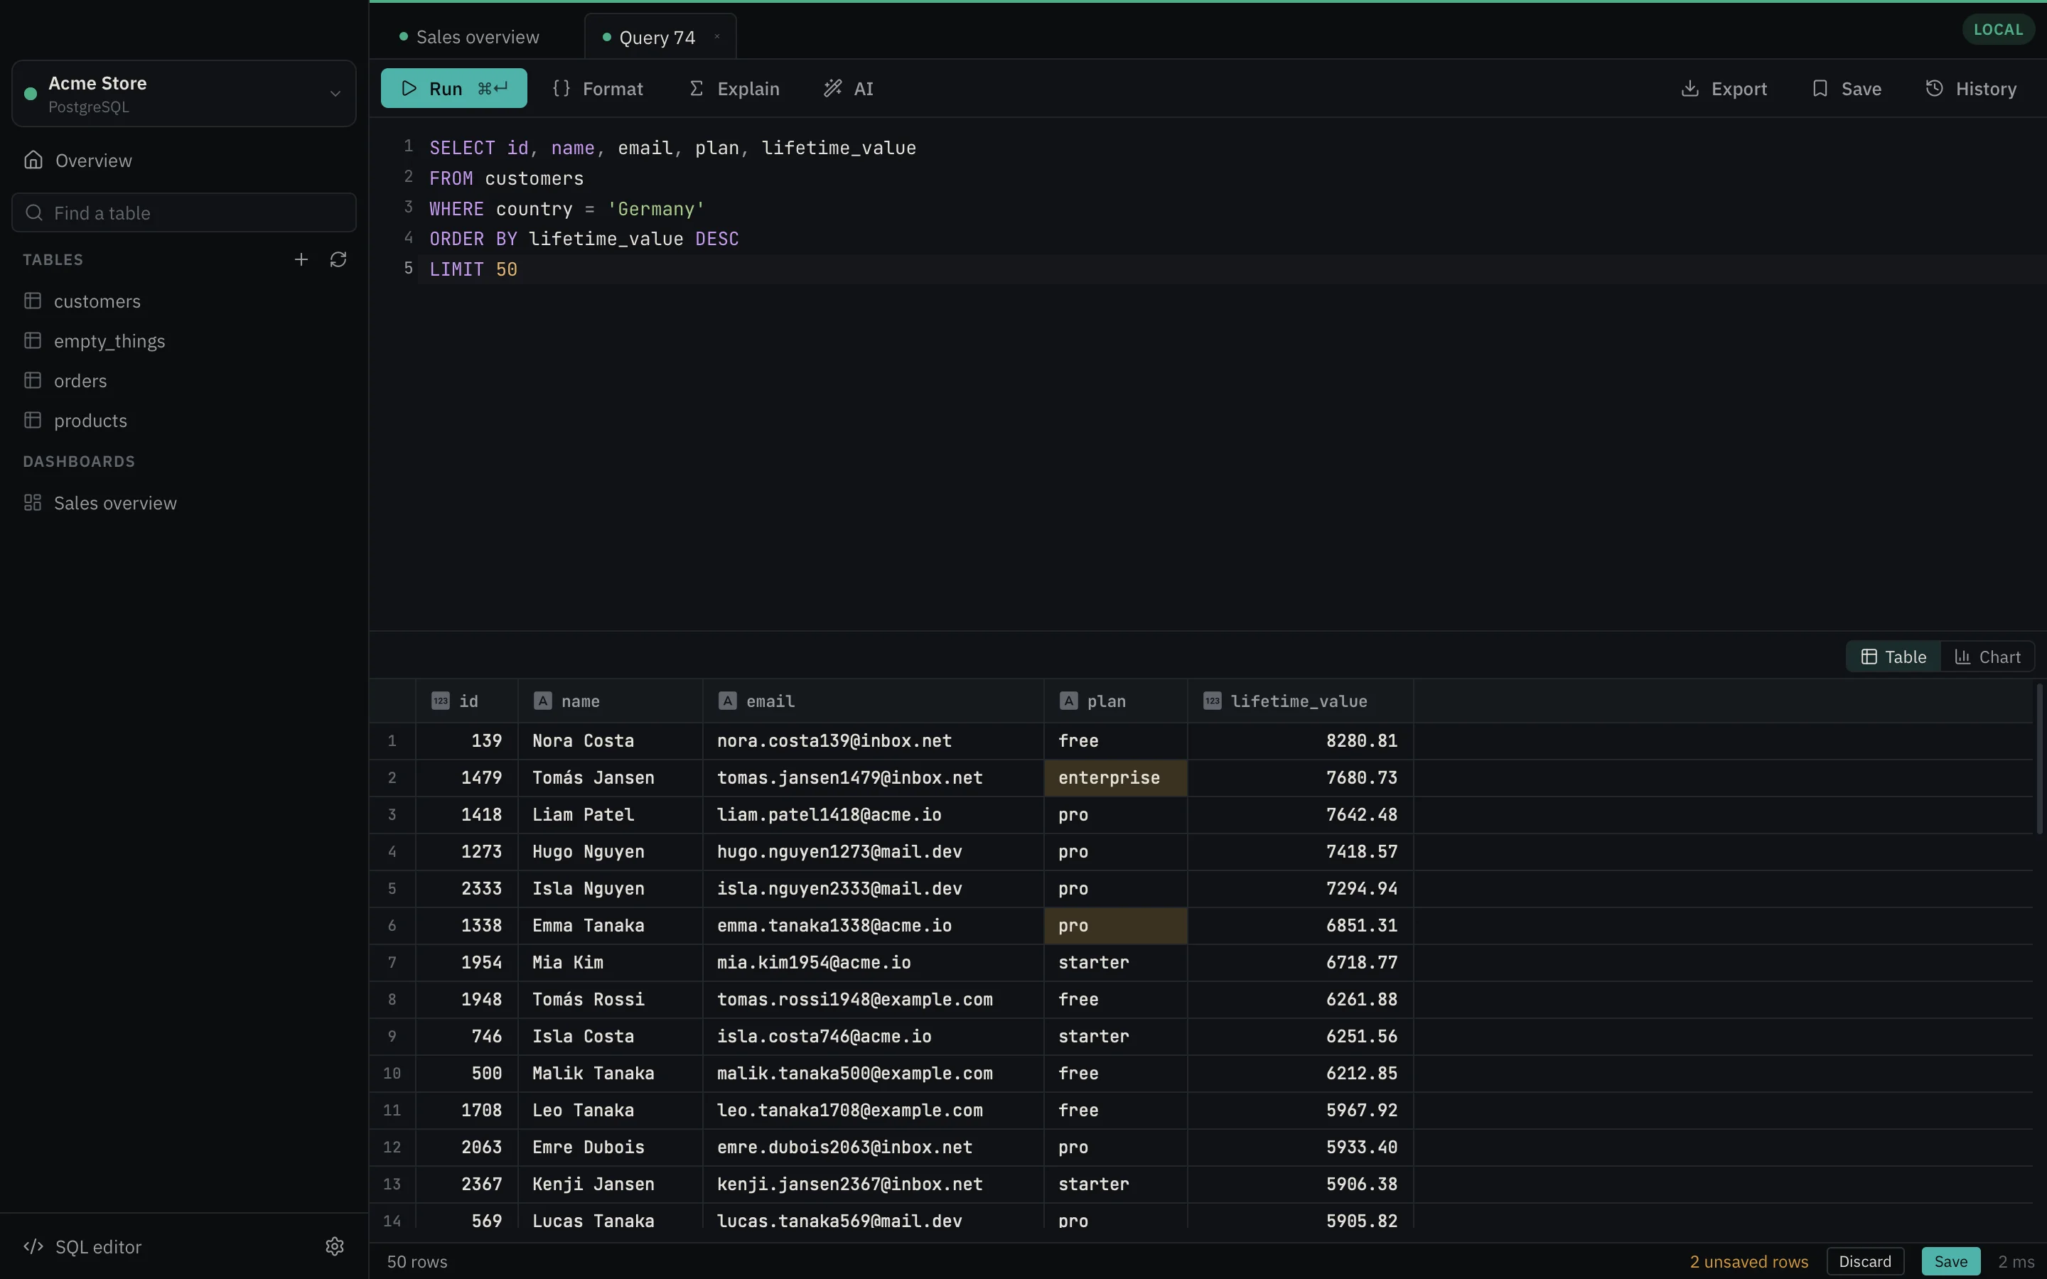2047x1279 pixels.
Task: Open the Explain query plan
Action: [x=734, y=88]
